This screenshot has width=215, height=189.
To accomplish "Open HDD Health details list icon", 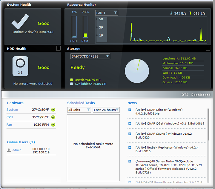I will click(x=58, y=48).
